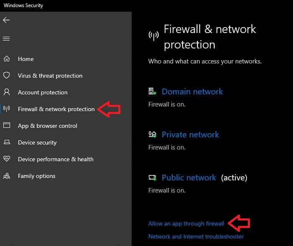293x246 pixels.
Task: Click the Public network icon
Action: pos(152,178)
